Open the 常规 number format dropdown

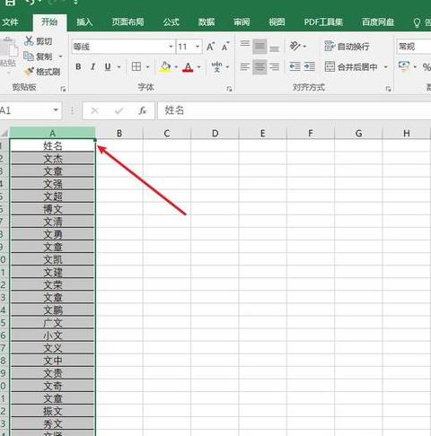point(414,47)
